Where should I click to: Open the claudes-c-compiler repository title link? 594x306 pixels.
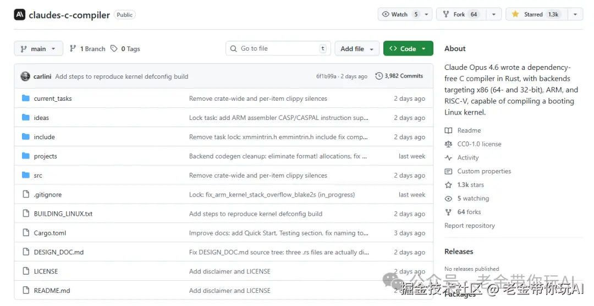(69, 15)
